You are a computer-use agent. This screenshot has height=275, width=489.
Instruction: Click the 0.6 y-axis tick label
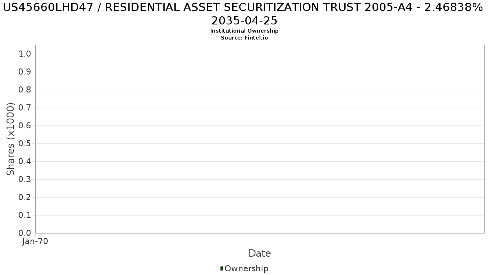(25, 125)
